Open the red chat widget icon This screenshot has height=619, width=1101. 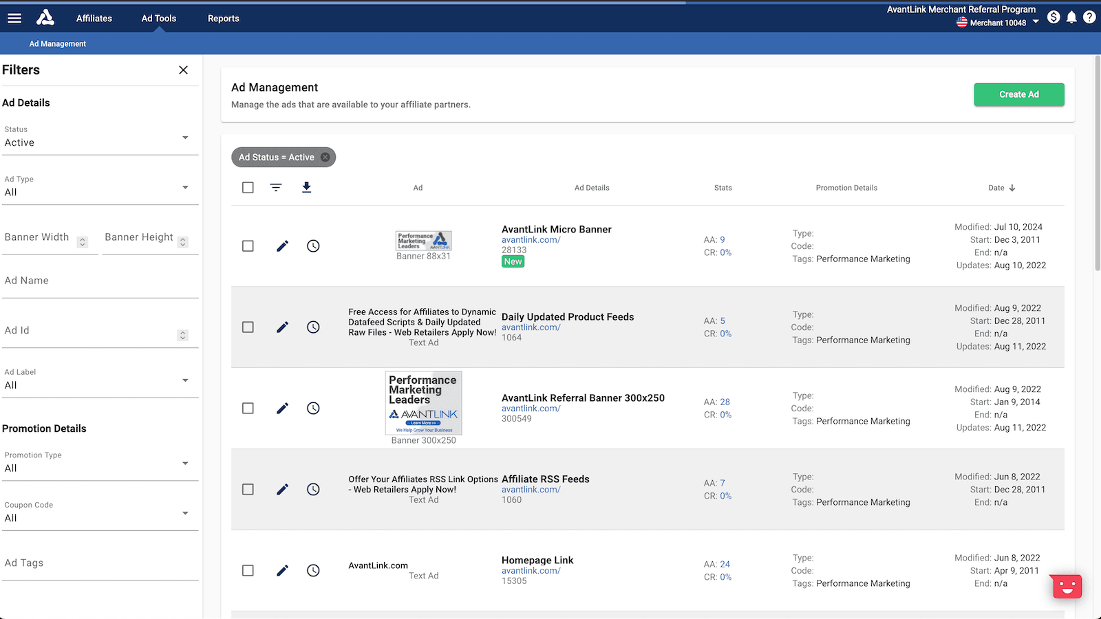(x=1067, y=587)
